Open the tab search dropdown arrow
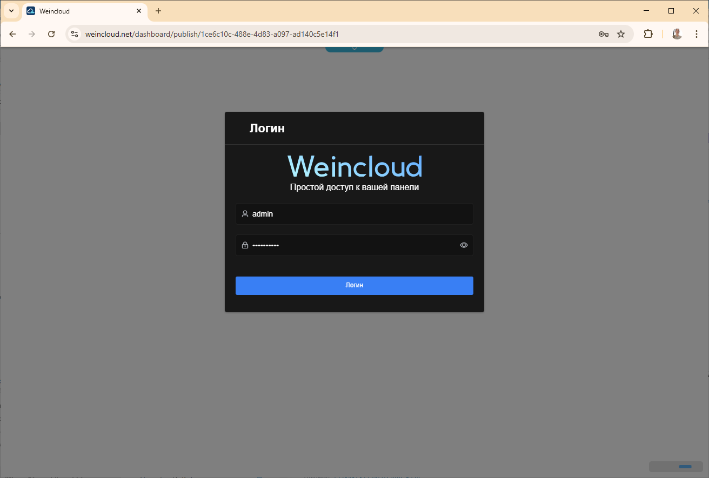Screen dimensions: 709x478 pyautogui.click(x=11, y=11)
